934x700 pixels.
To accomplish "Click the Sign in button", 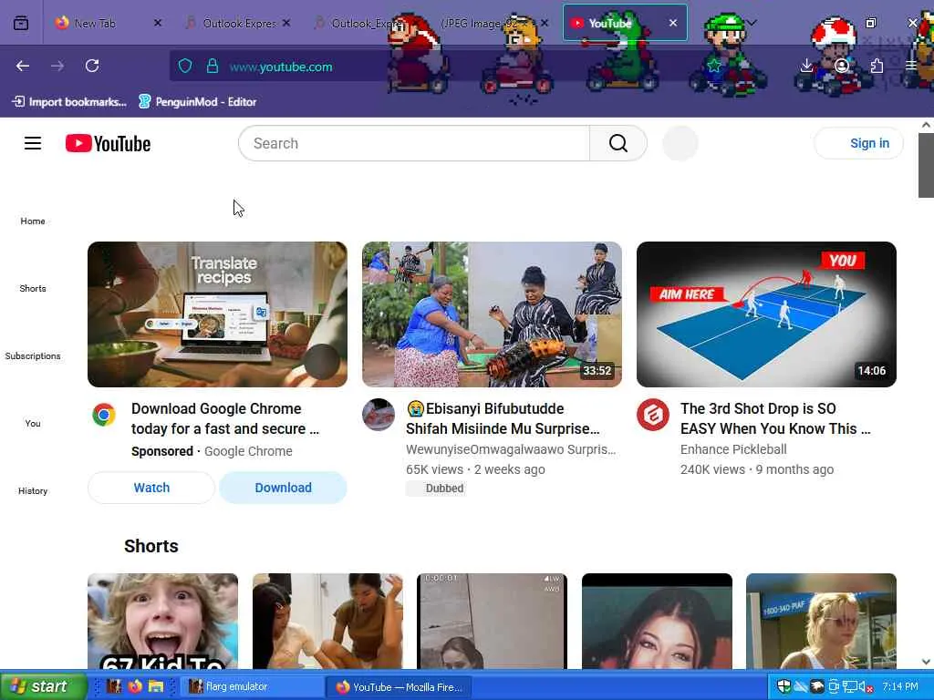I will coord(858,143).
